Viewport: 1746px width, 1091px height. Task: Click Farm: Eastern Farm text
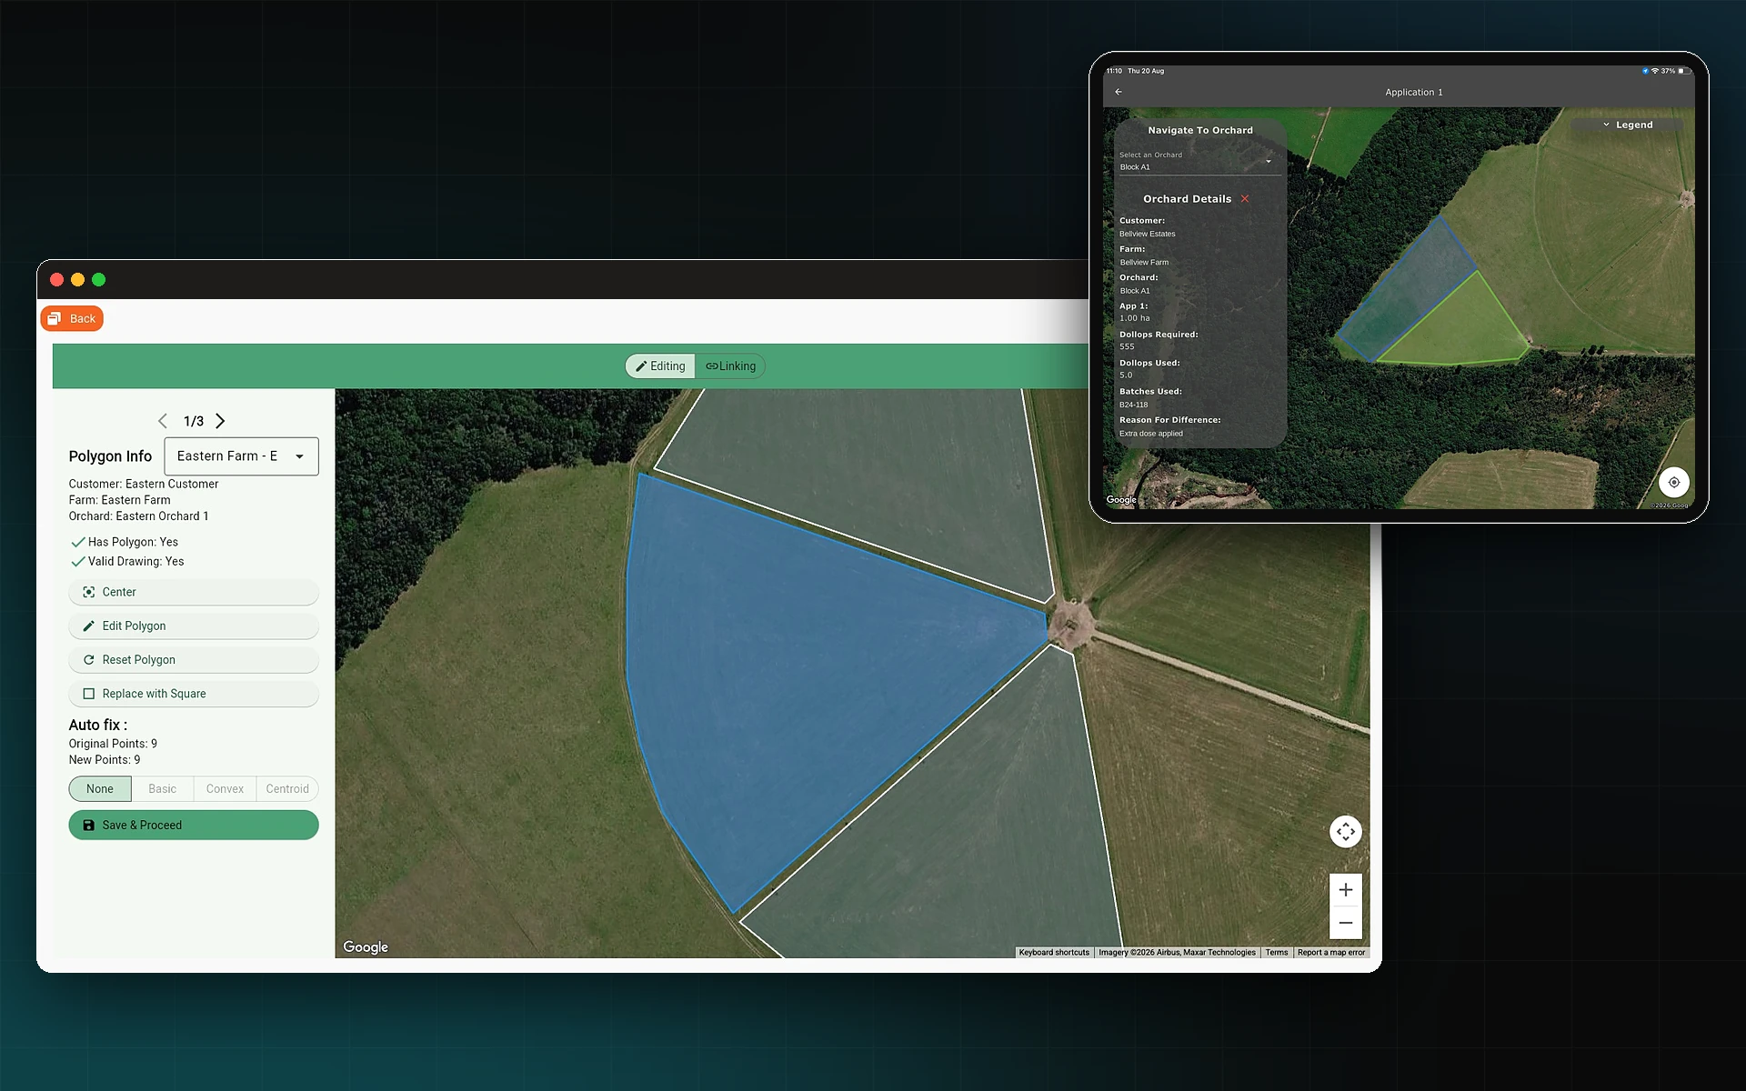point(120,500)
